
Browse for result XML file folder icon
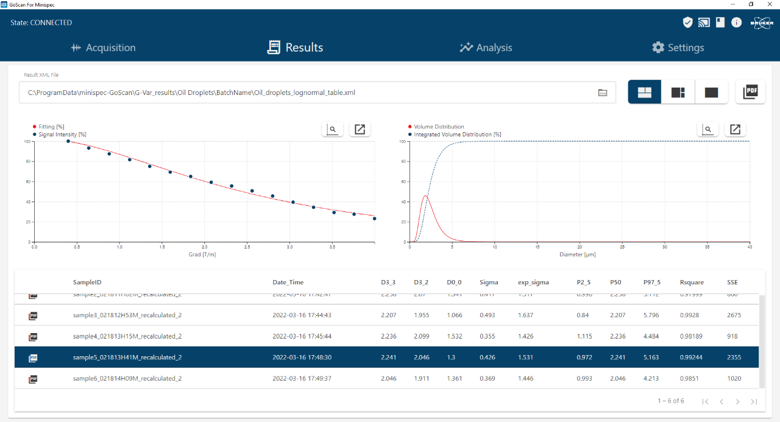[603, 93]
